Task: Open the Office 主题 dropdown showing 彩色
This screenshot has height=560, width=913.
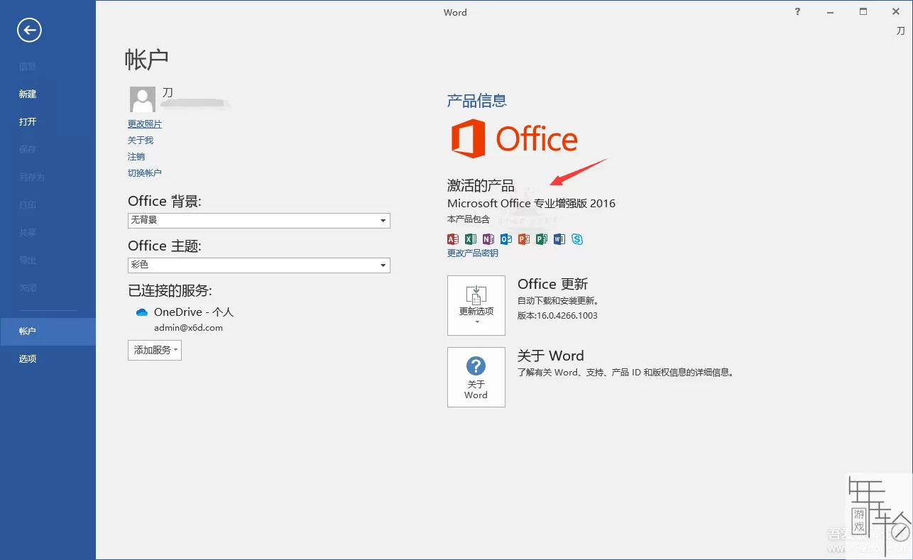Action: point(259,265)
